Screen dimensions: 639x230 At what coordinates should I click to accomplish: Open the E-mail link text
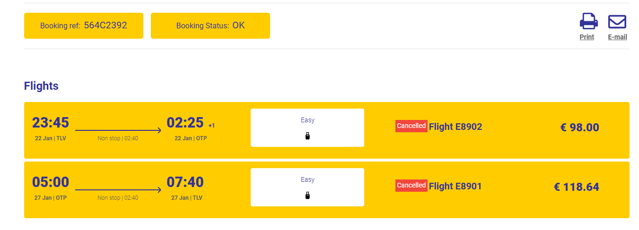[617, 37]
